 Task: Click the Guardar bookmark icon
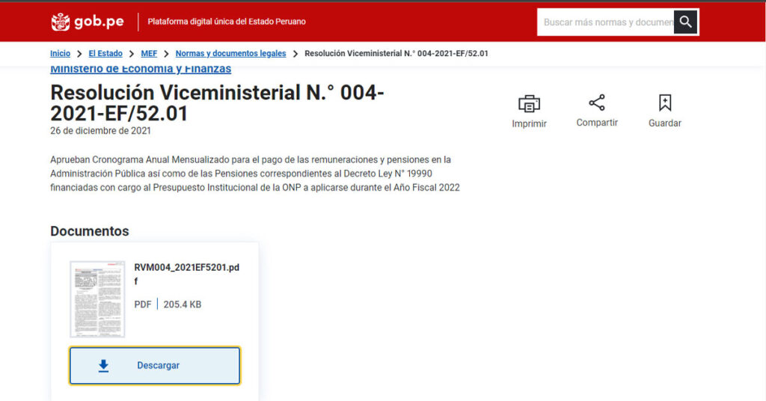point(665,102)
